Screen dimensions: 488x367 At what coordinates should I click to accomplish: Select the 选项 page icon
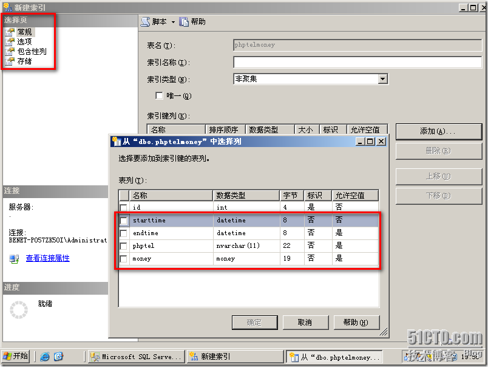pos(10,42)
